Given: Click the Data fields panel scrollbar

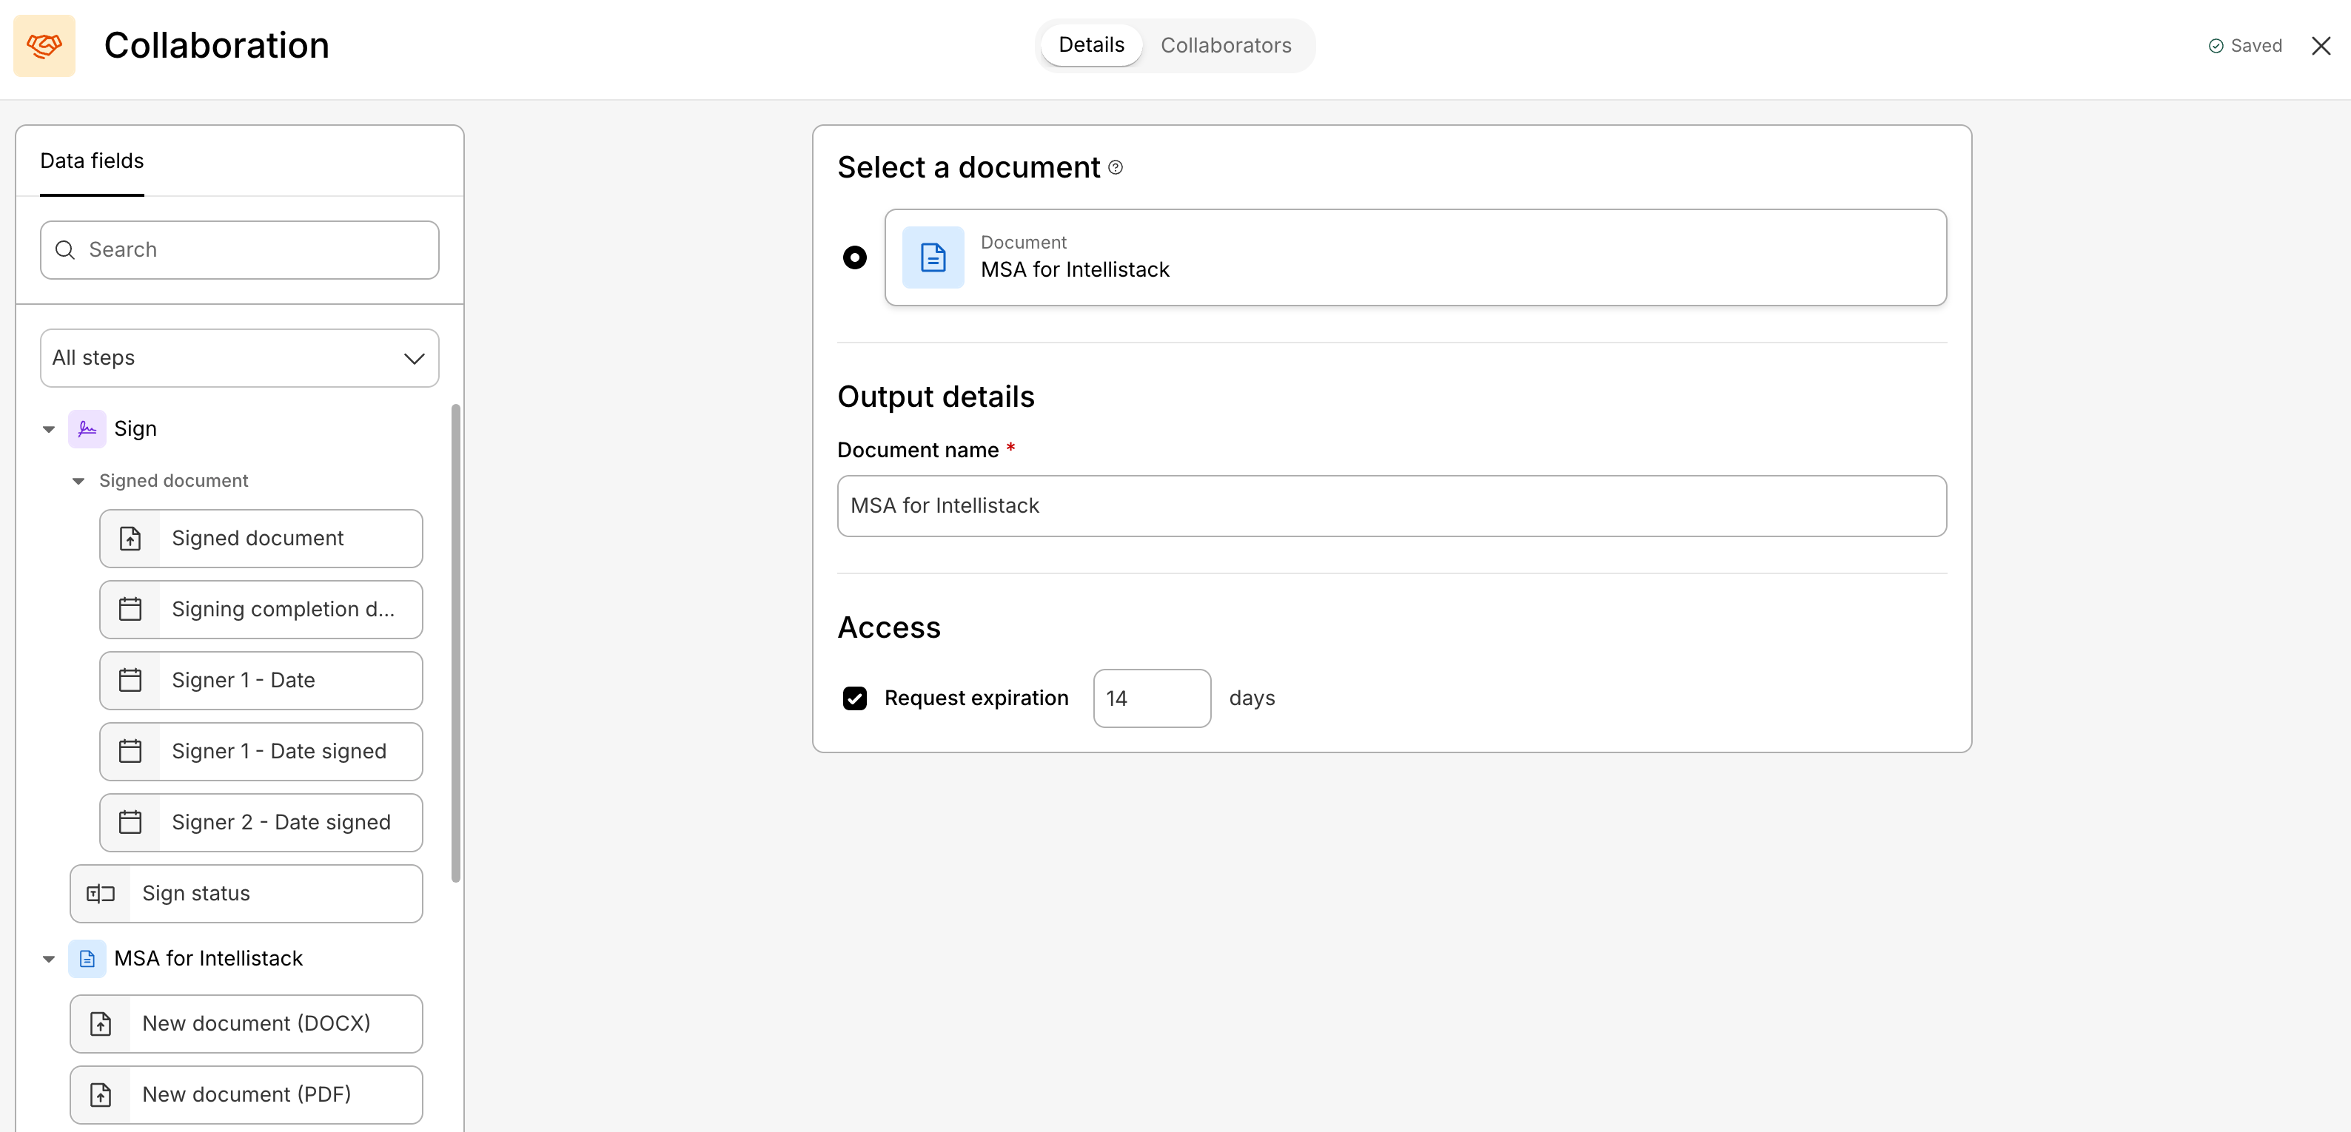Looking at the screenshot, I should pyautogui.click(x=455, y=643).
